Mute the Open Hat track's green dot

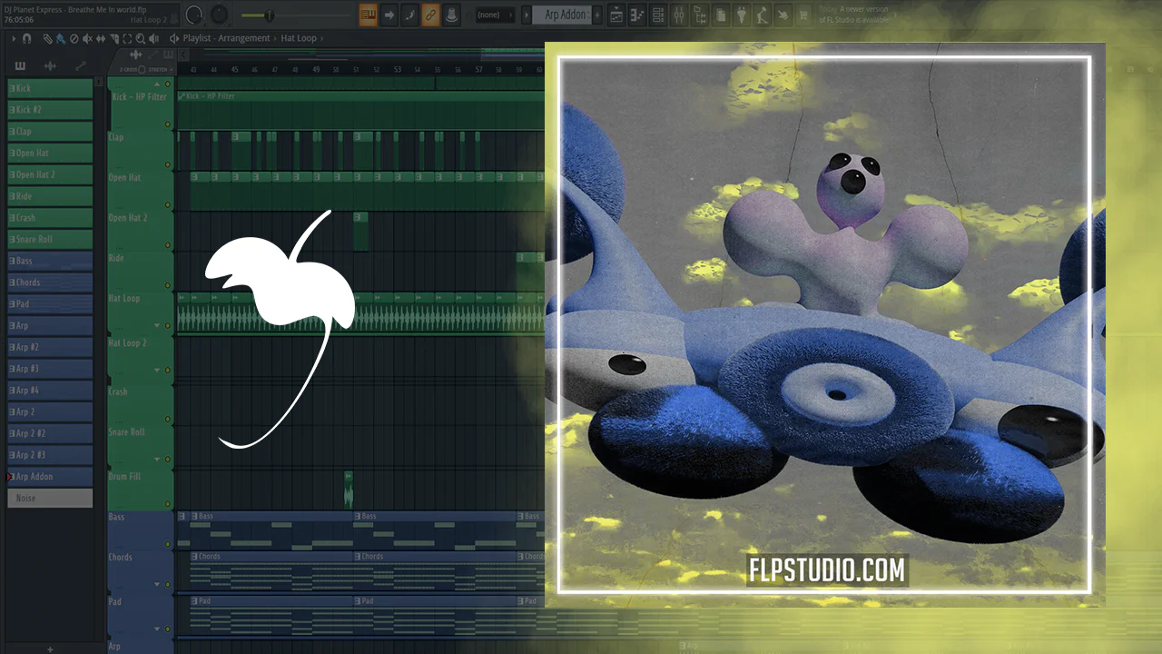tap(168, 205)
